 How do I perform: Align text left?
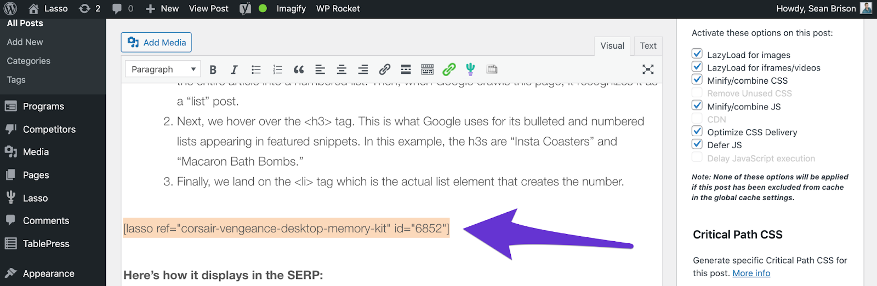[x=320, y=69]
